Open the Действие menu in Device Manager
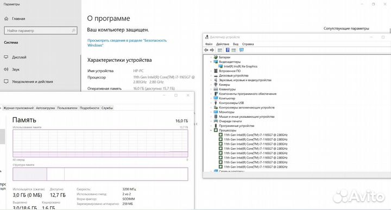This screenshot has width=391, height=210. pyautogui.click(x=223, y=44)
